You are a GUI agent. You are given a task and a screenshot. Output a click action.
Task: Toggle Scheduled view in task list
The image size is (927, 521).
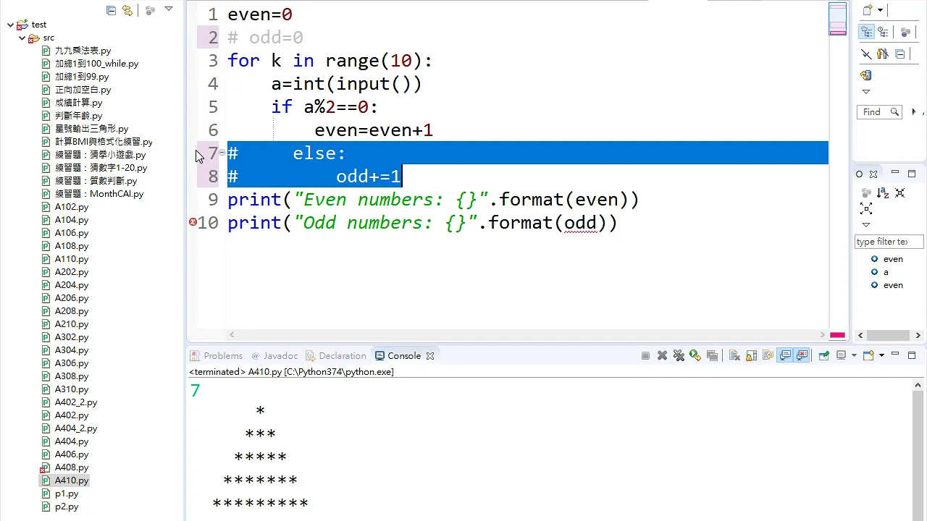click(x=884, y=32)
